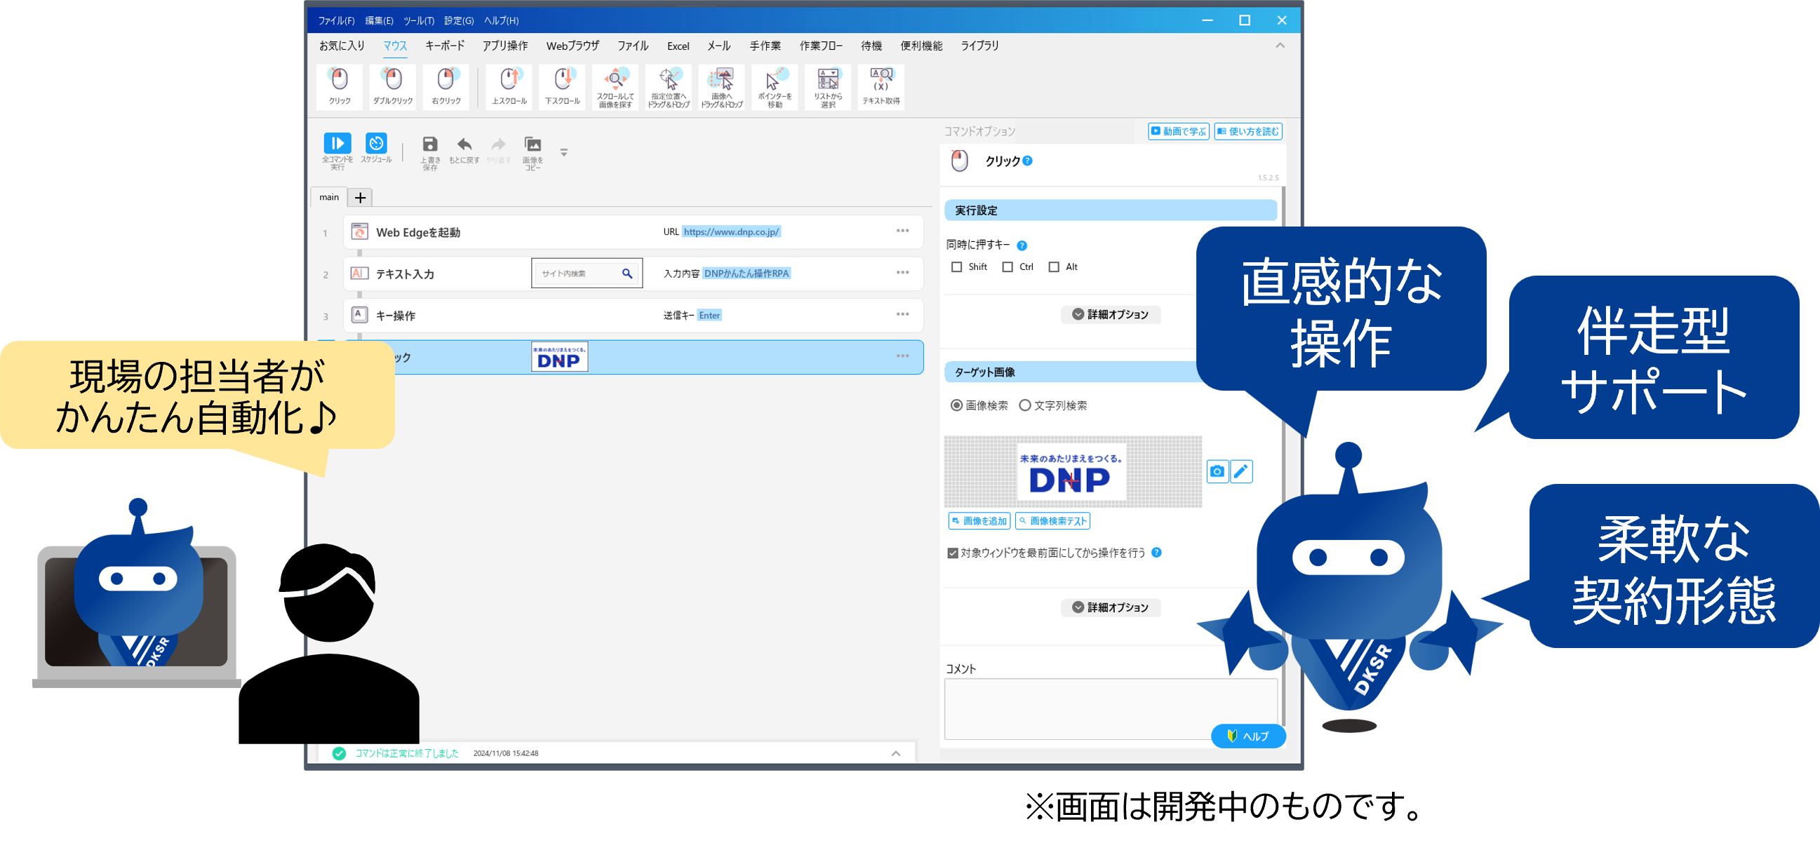Edit target image with pencil icon
This screenshot has width=1820, height=843.
point(1241,471)
